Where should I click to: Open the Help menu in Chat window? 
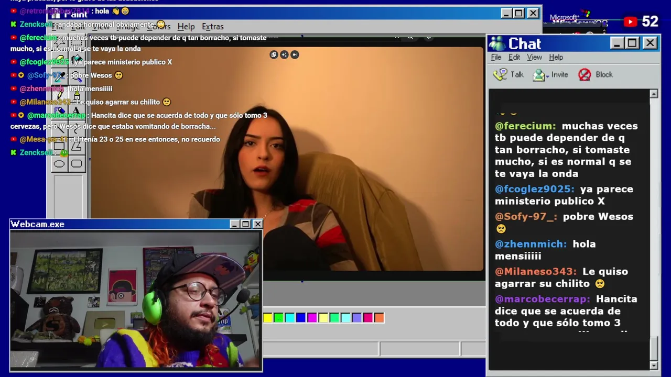556,57
